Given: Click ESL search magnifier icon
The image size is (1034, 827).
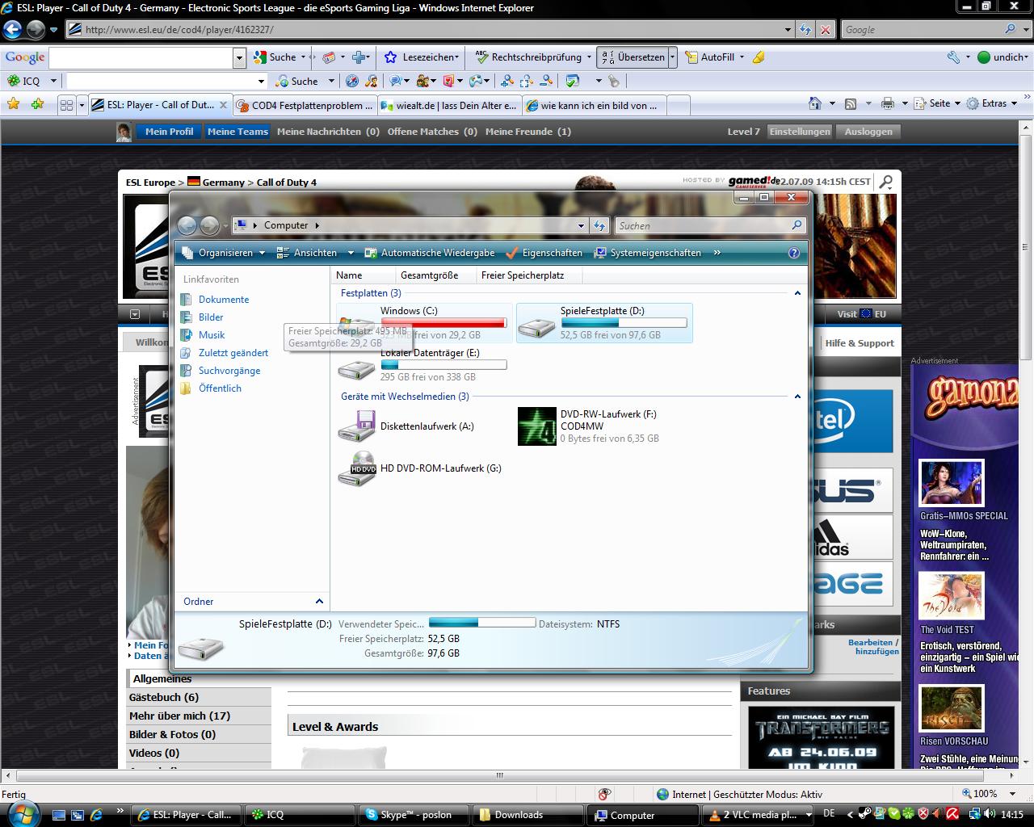Looking at the screenshot, I should tap(886, 182).
